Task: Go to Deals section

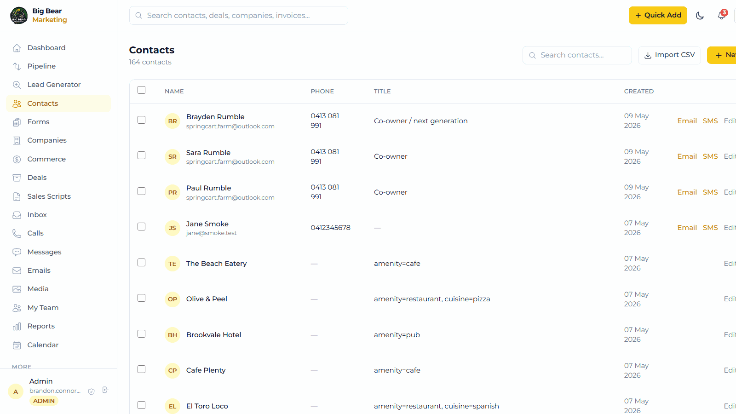Action: (58, 178)
